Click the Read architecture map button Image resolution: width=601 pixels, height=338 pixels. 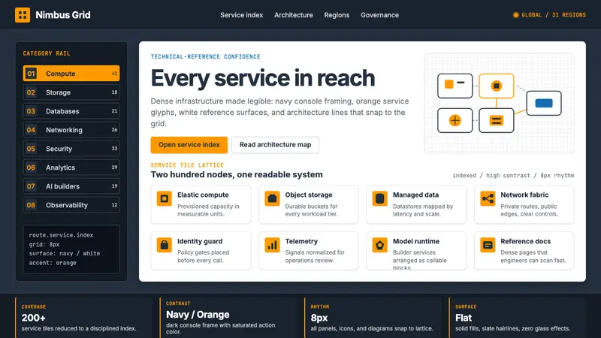coord(275,145)
